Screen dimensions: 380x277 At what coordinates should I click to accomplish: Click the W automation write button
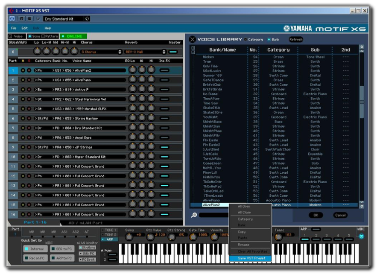pos(29,19)
